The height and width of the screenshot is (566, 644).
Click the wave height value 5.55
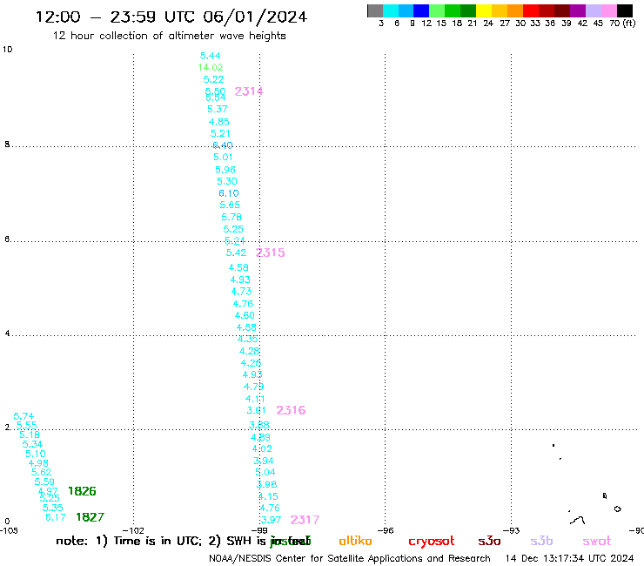[x=27, y=426]
